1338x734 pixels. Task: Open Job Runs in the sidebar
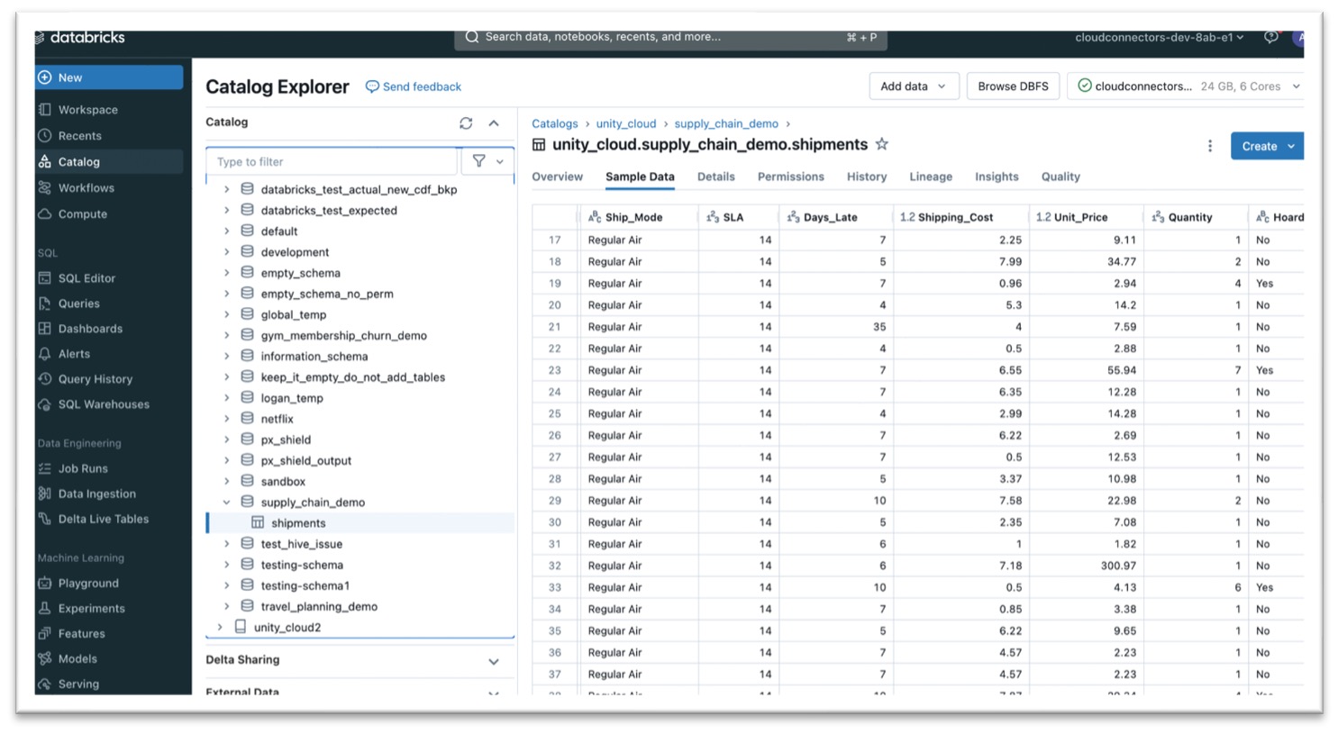[x=83, y=468]
